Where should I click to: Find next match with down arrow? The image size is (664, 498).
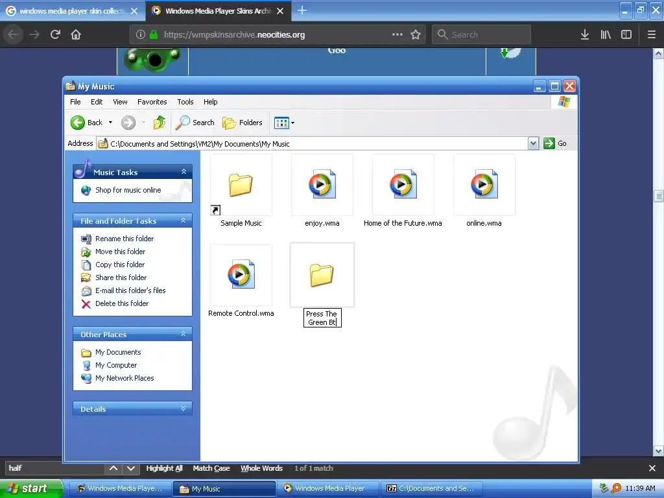131,468
